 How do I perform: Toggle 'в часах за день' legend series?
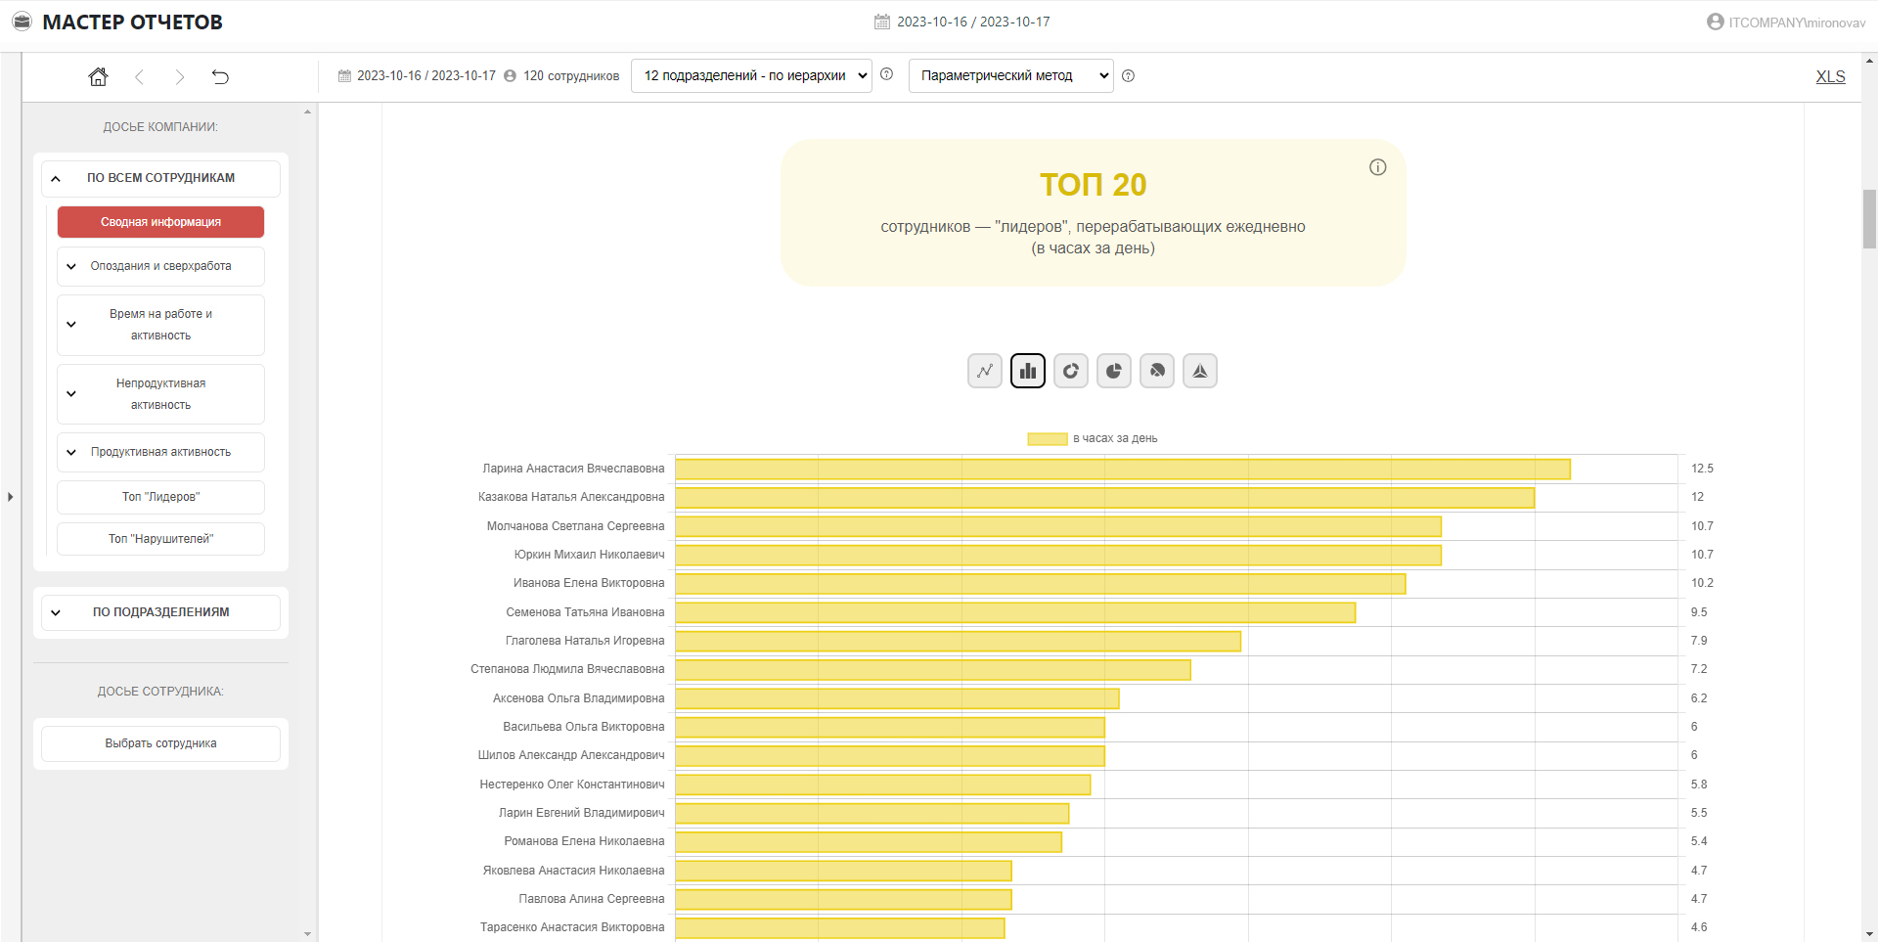1092,438
